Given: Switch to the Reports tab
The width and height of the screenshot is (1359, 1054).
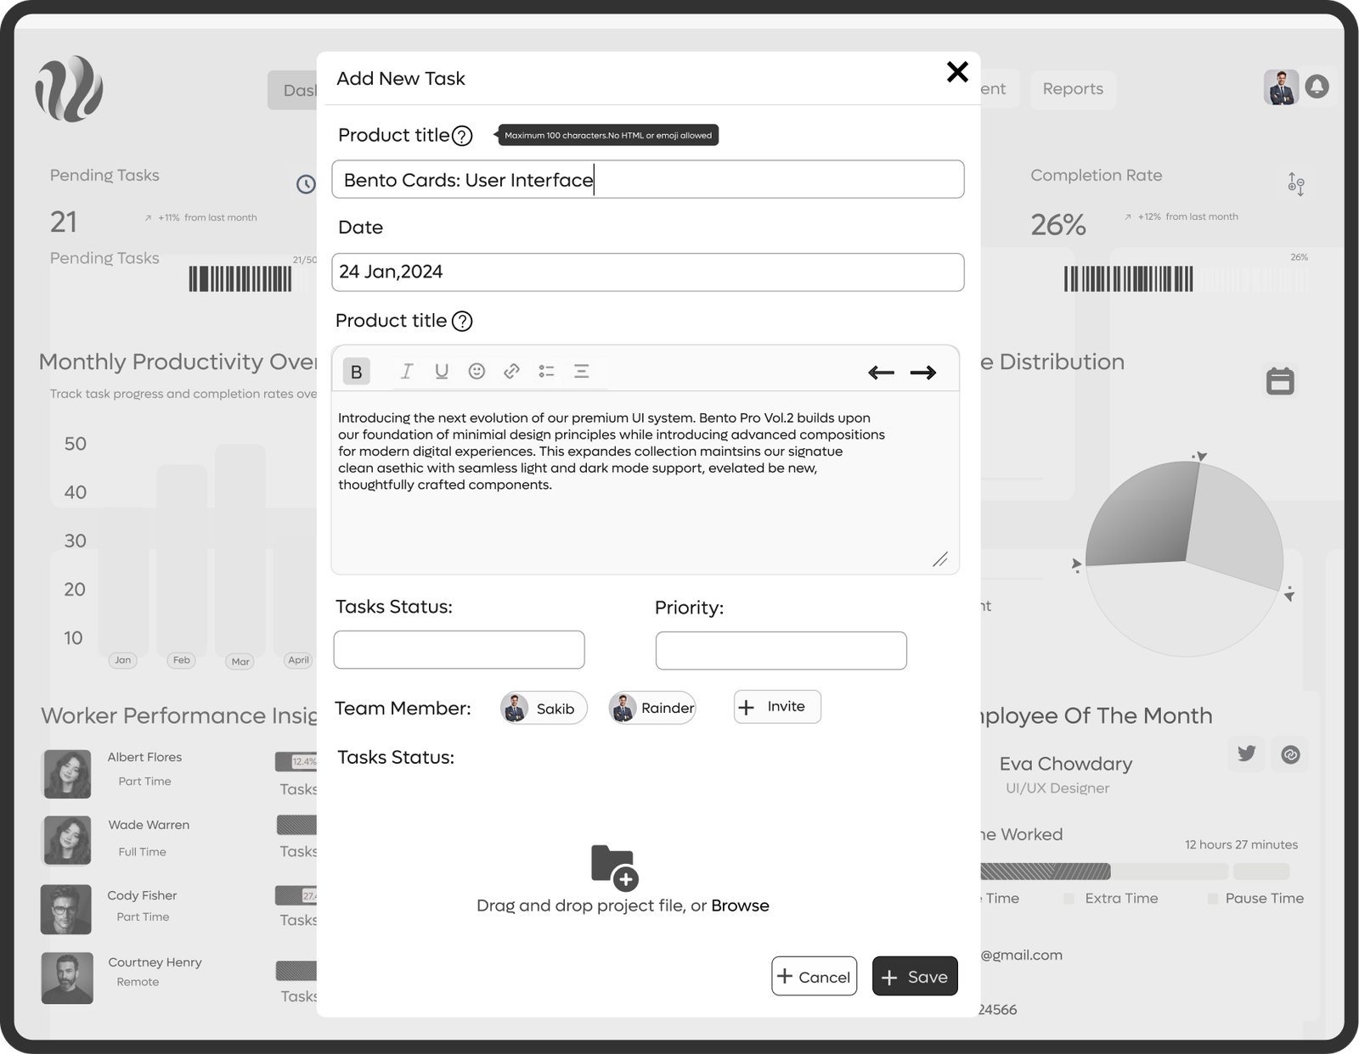Looking at the screenshot, I should pos(1073,89).
